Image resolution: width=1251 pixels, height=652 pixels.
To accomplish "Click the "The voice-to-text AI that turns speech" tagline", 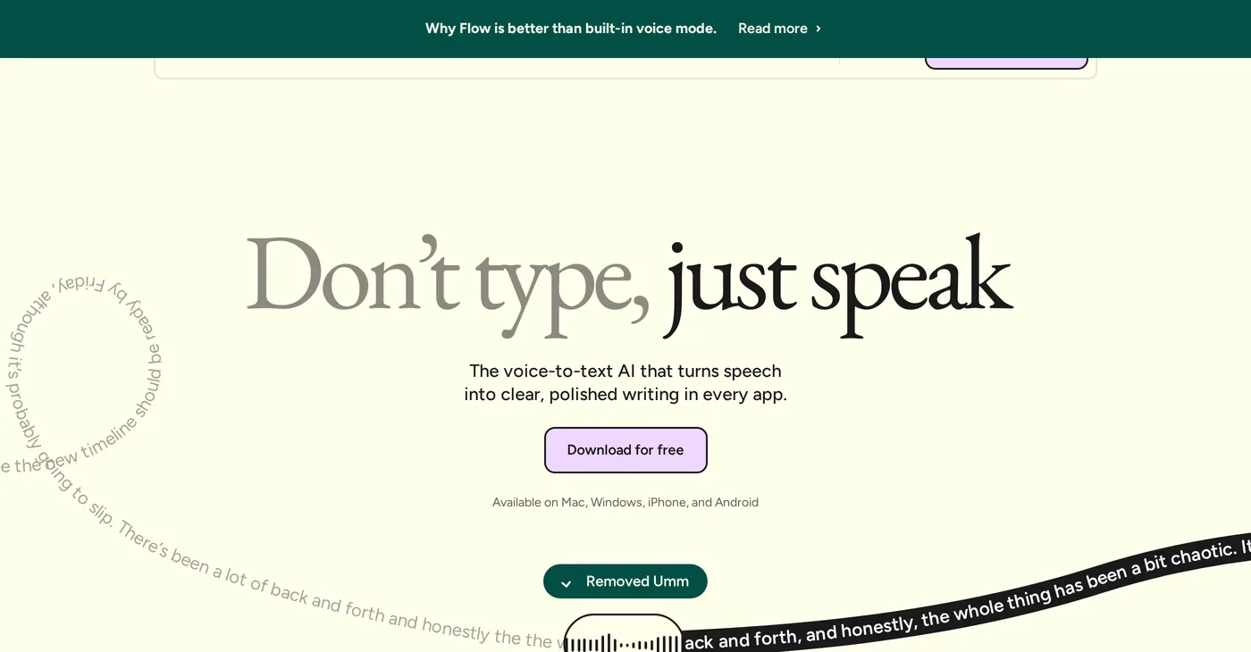I will tap(625, 371).
